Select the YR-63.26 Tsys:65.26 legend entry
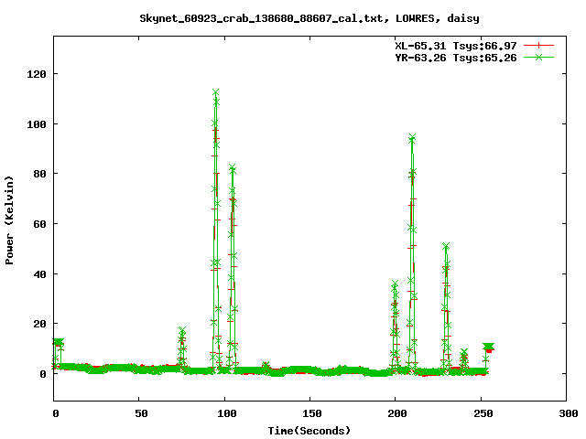This screenshot has width=586, height=439. [456, 58]
